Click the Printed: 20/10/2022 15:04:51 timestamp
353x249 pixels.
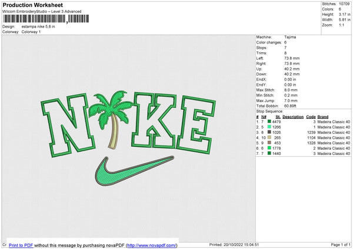(x=234, y=244)
